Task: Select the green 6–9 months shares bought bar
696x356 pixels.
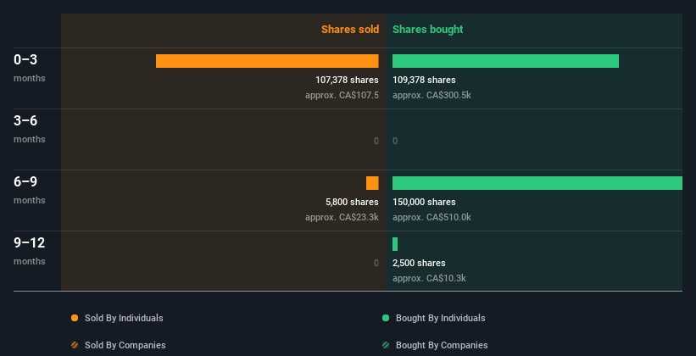Action: coord(537,183)
